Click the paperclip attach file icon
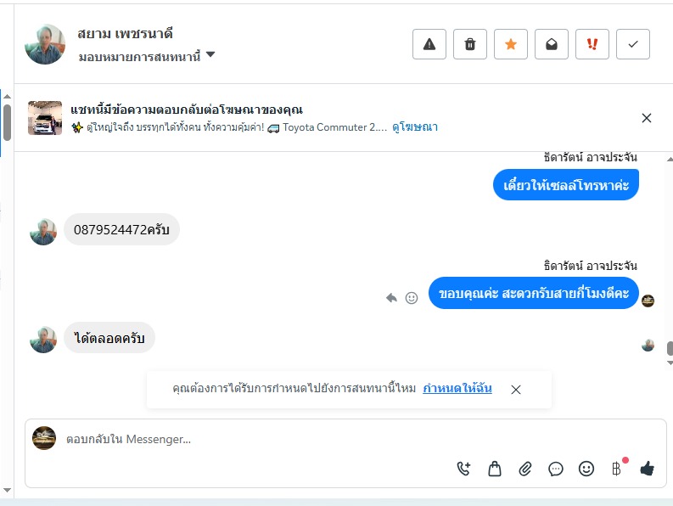The width and height of the screenshot is (673, 506). coord(525,468)
